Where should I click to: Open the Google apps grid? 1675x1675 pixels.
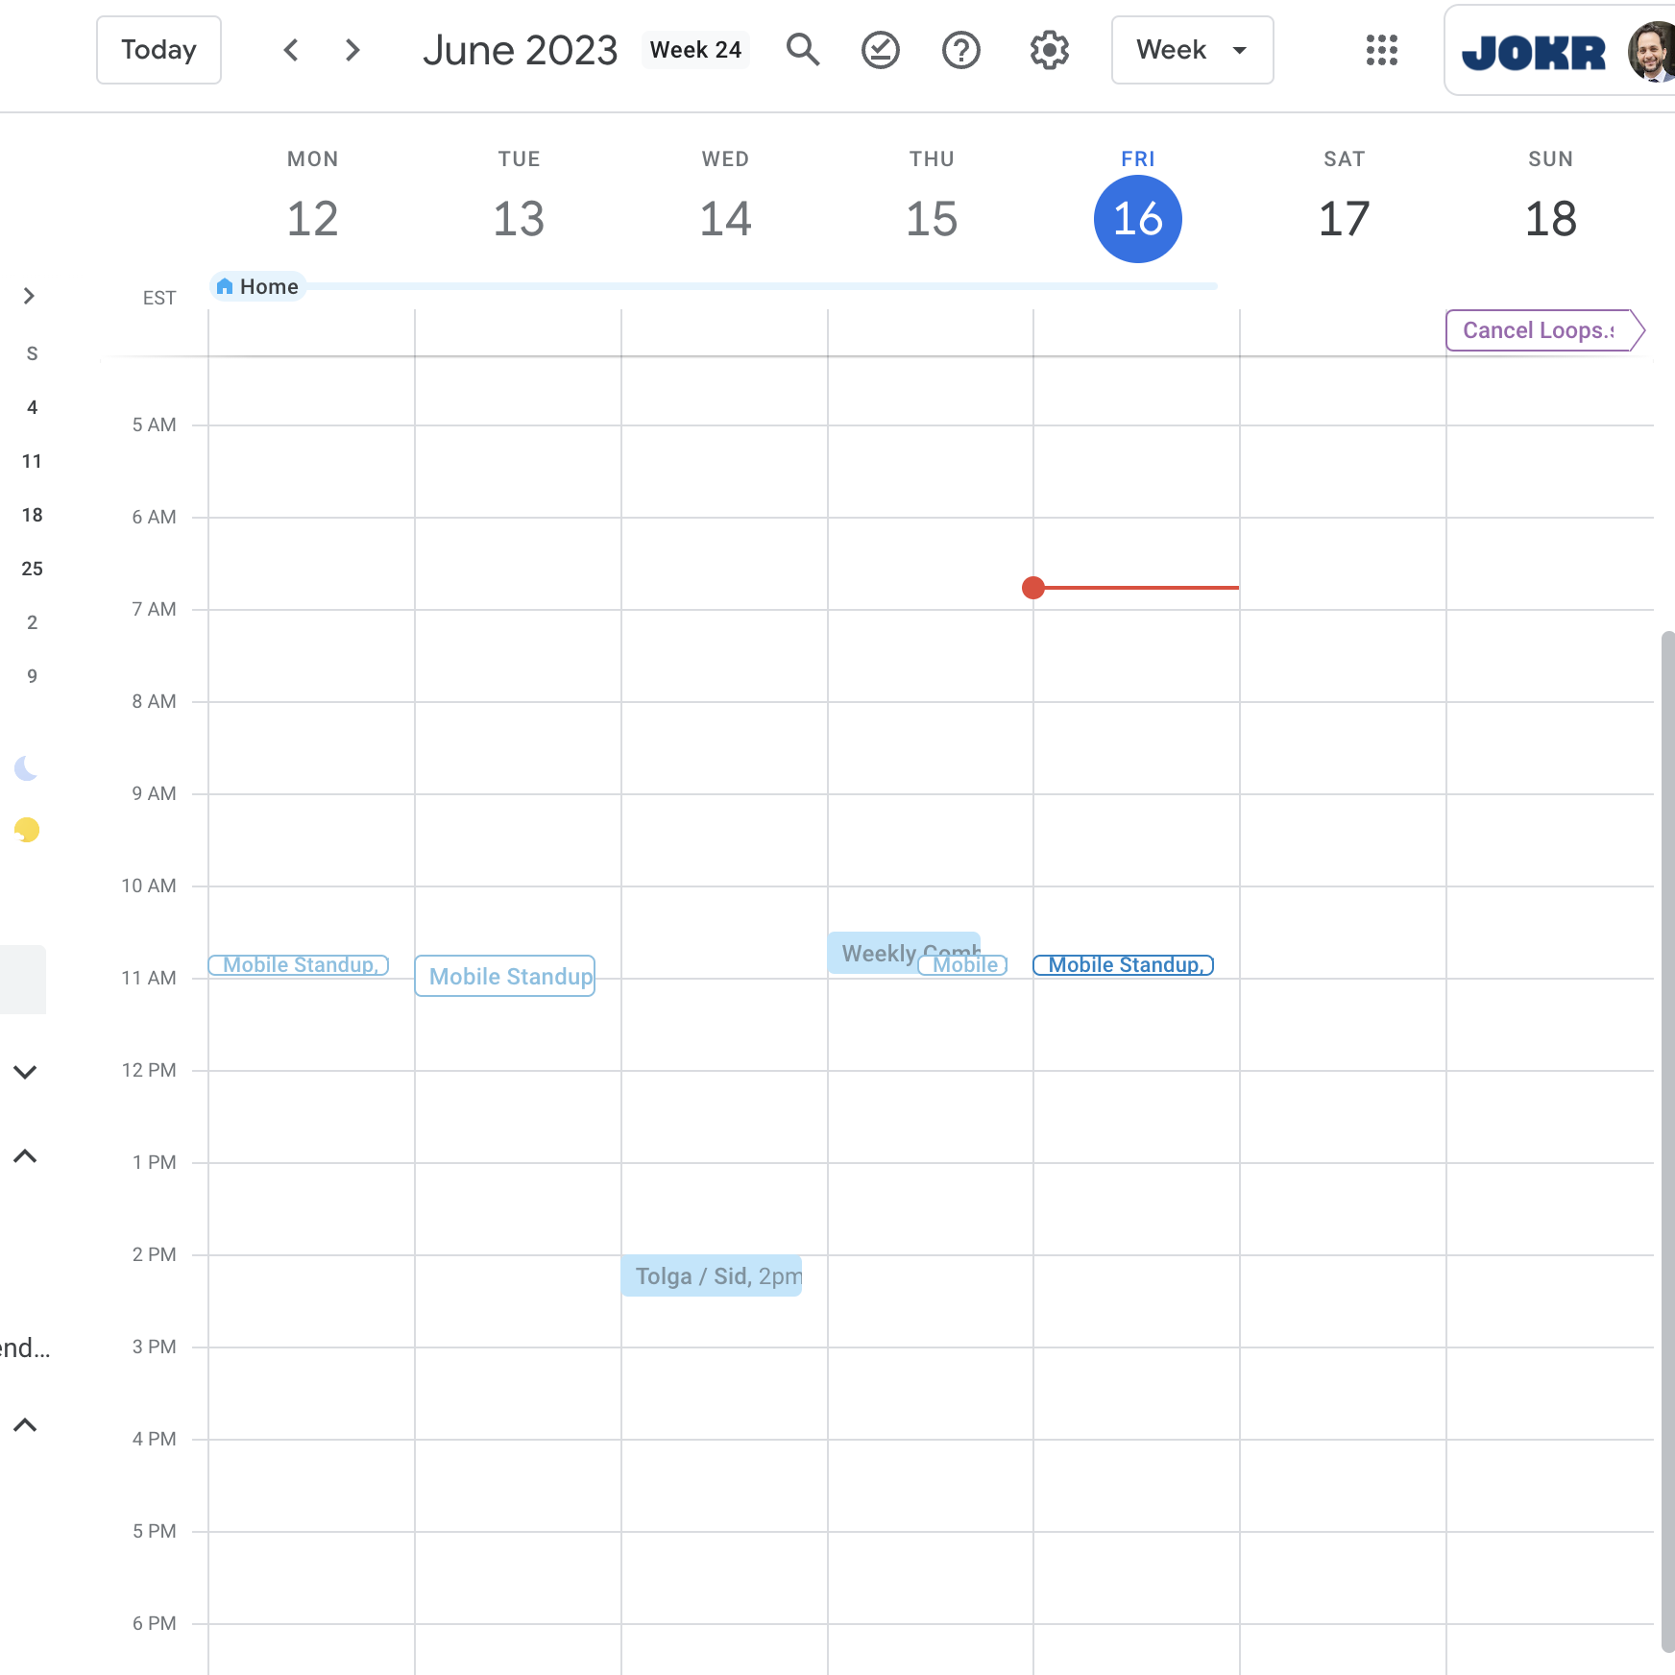pos(1381,50)
